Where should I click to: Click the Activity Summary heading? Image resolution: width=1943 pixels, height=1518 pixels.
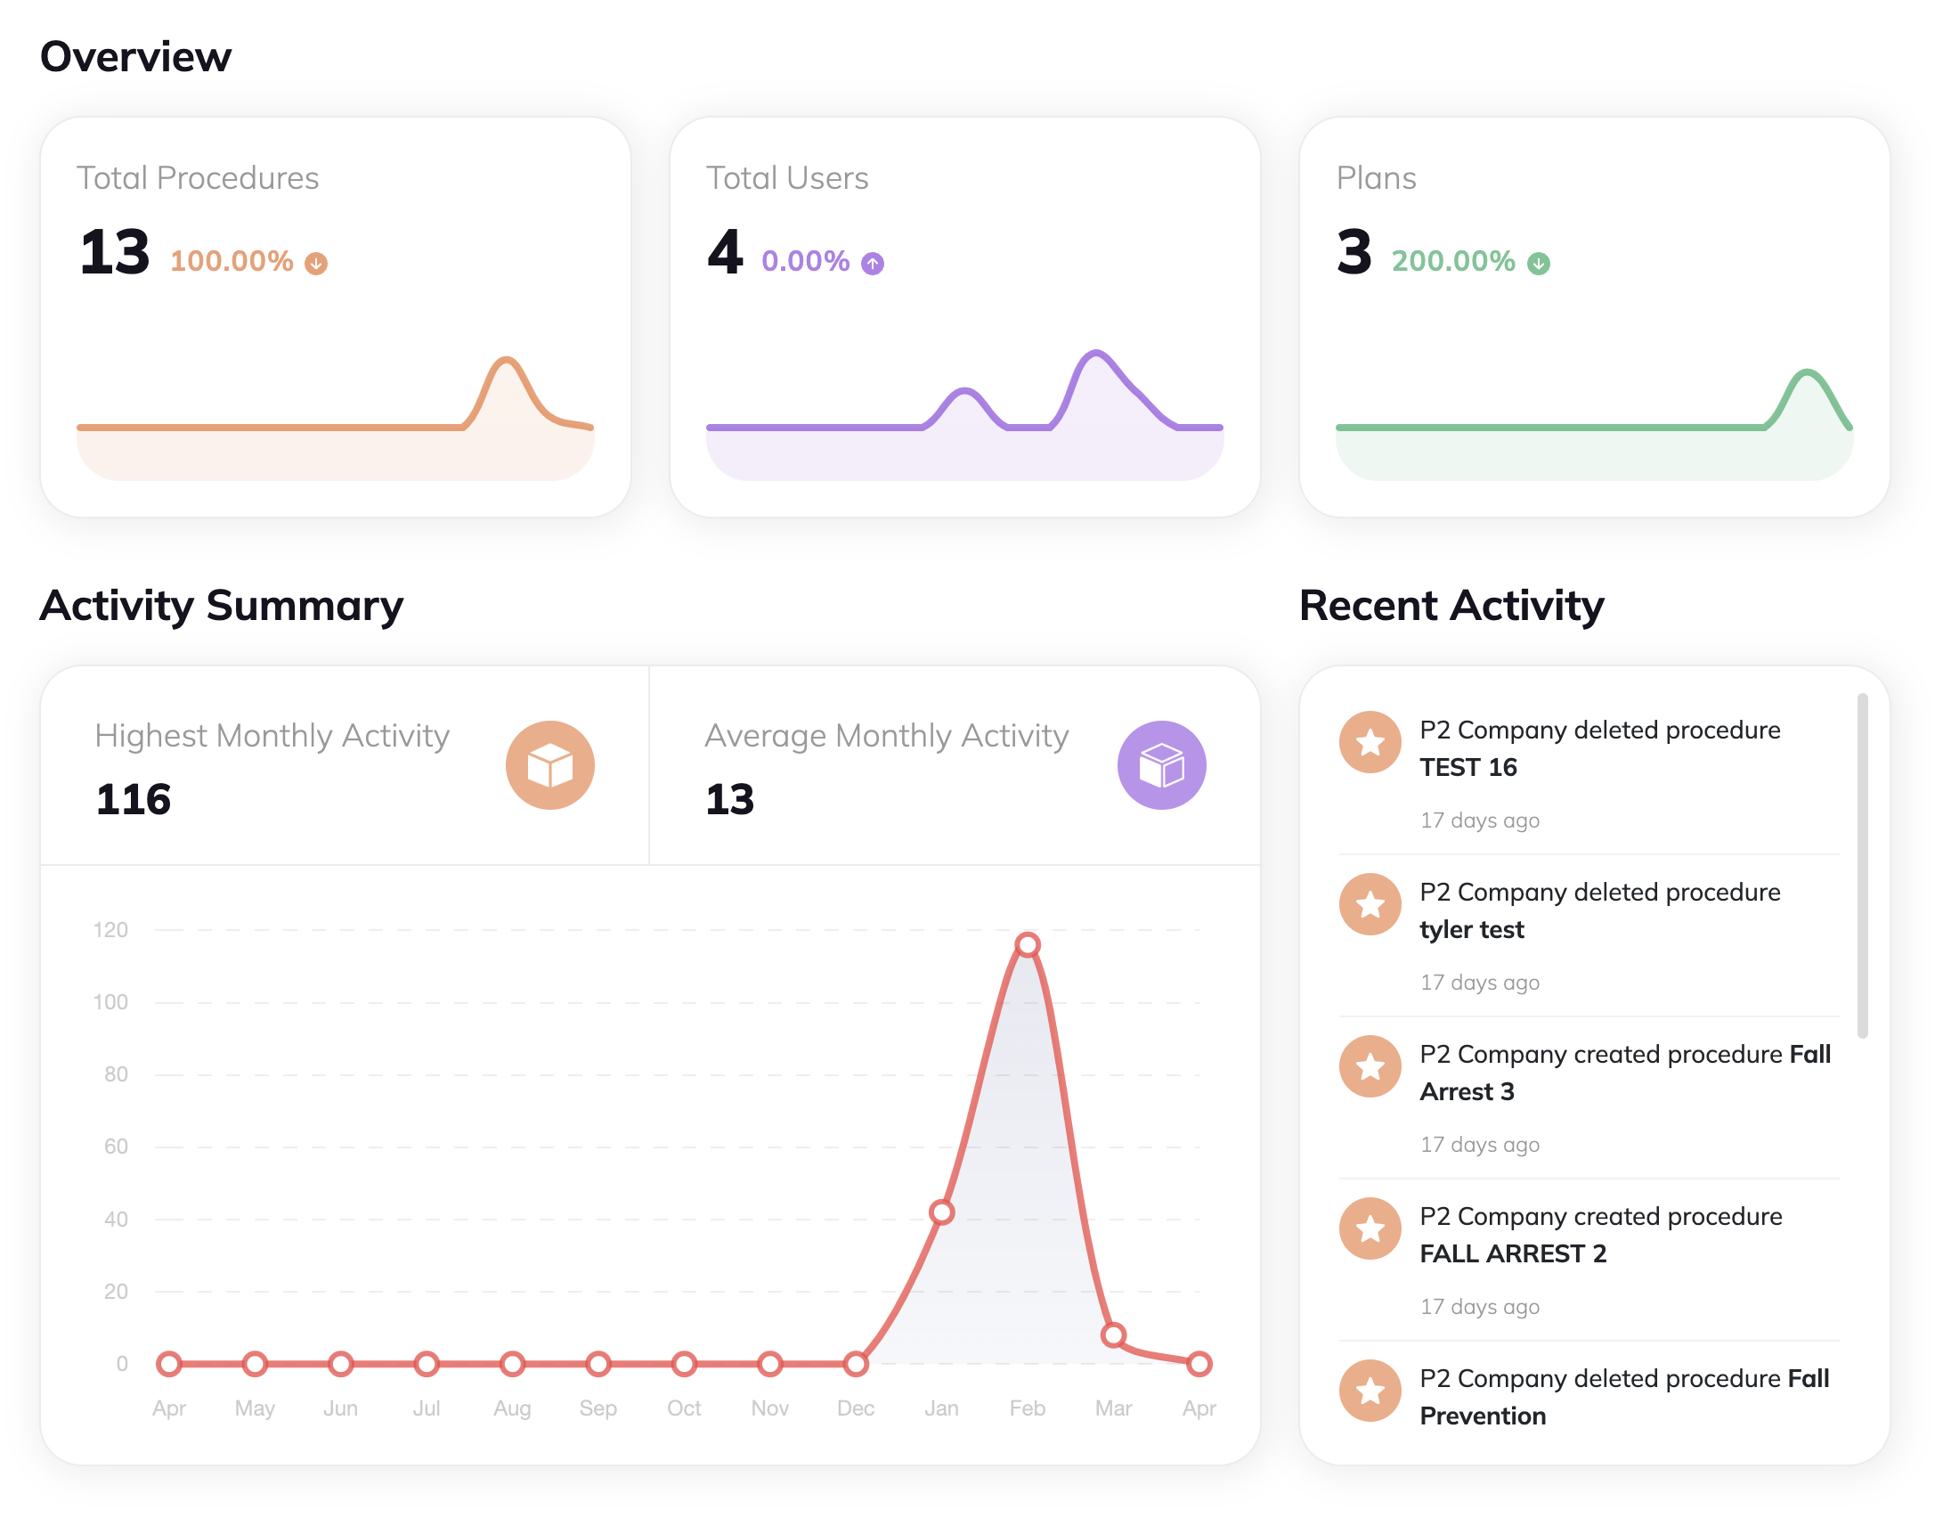[x=222, y=607]
